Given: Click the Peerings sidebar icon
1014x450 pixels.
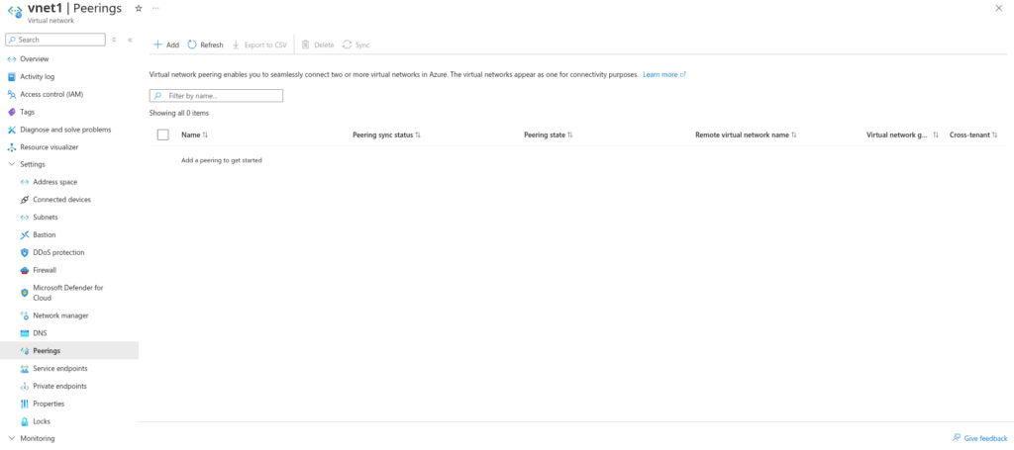Looking at the screenshot, I should click(25, 350).
